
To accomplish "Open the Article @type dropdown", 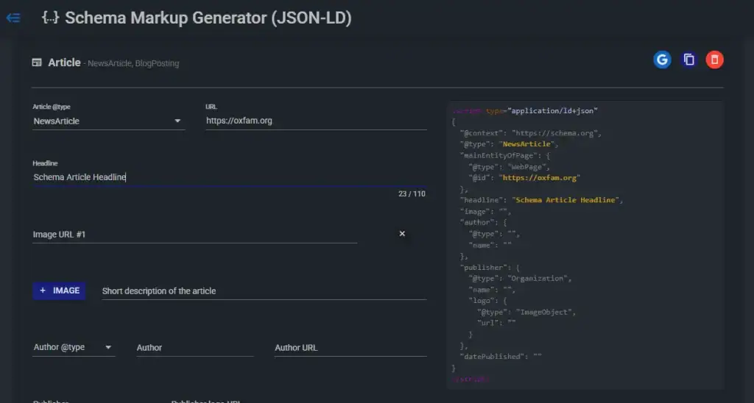I will 109,121.
